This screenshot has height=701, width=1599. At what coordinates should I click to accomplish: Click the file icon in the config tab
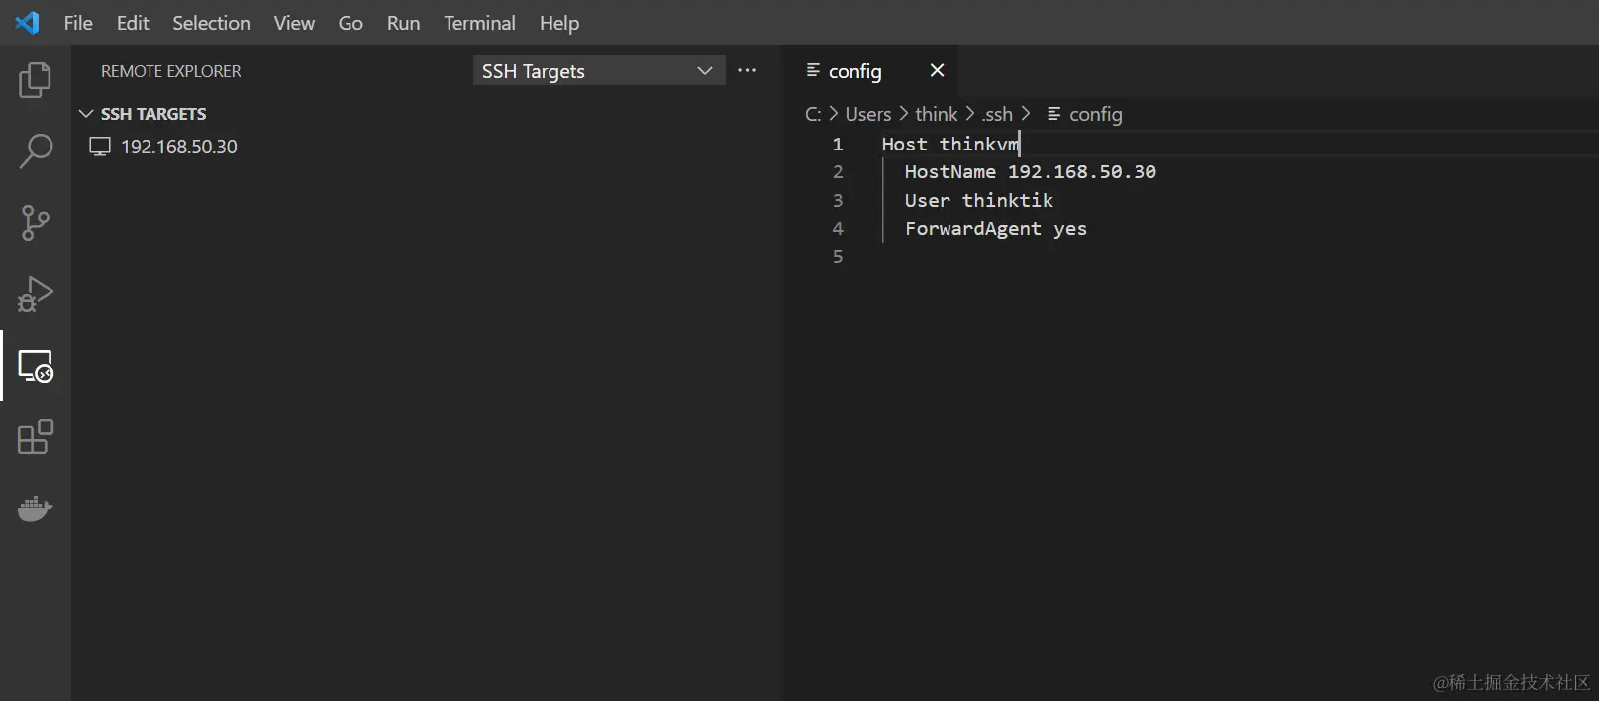(813, 70)
